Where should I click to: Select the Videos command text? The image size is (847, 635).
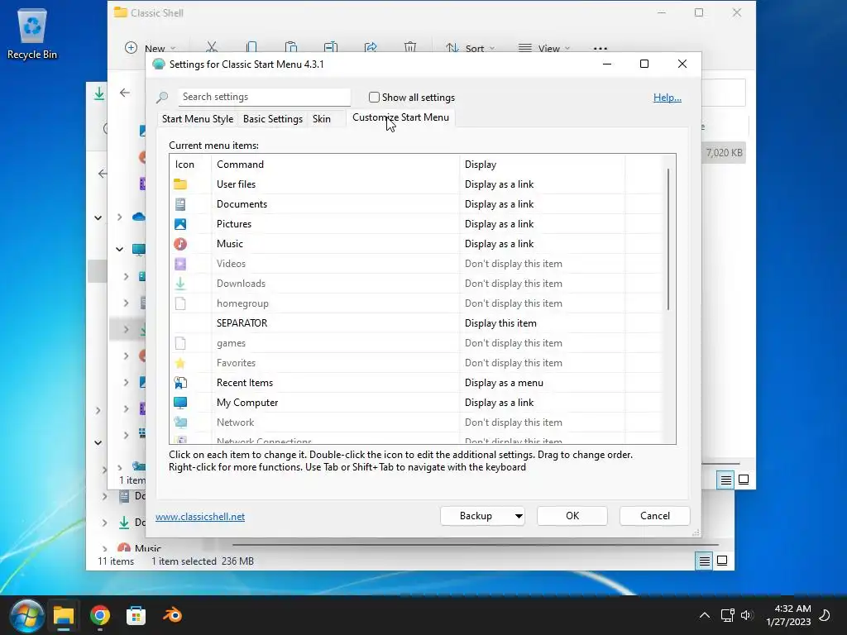(x=232, y=264)
